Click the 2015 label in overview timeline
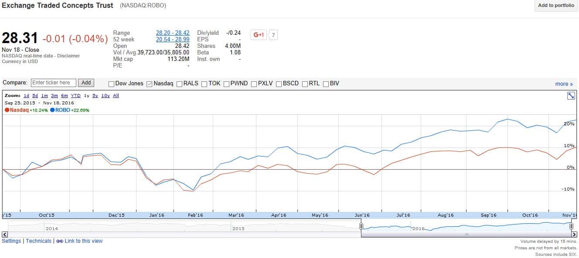The width and height of the screenshot is (579, 258). pos(238,228)
